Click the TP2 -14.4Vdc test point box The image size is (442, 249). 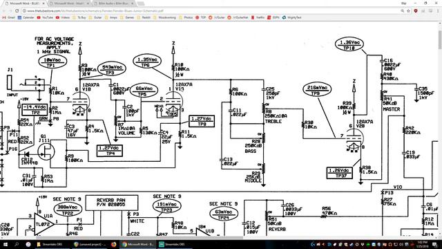click(x=35, y=109)
